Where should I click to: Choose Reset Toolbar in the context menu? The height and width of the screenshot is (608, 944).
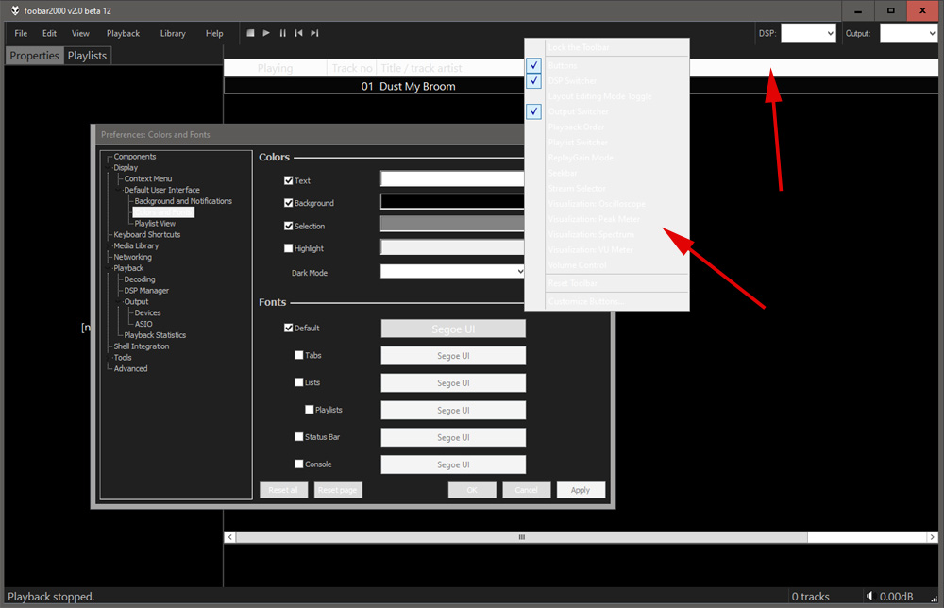[607, 283]
